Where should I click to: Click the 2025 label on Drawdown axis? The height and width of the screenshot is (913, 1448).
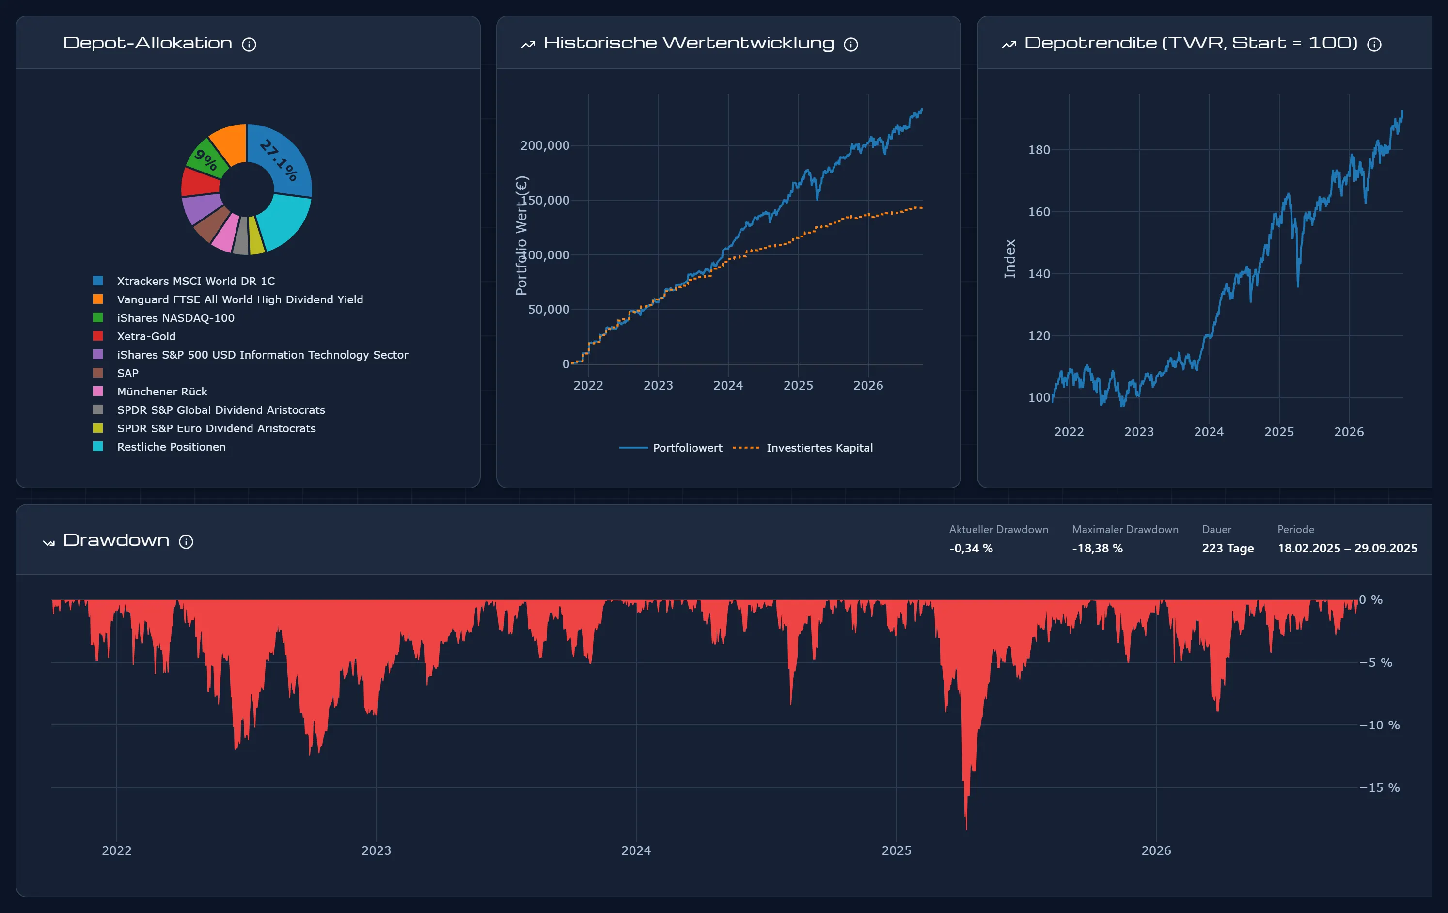[897, 850]
